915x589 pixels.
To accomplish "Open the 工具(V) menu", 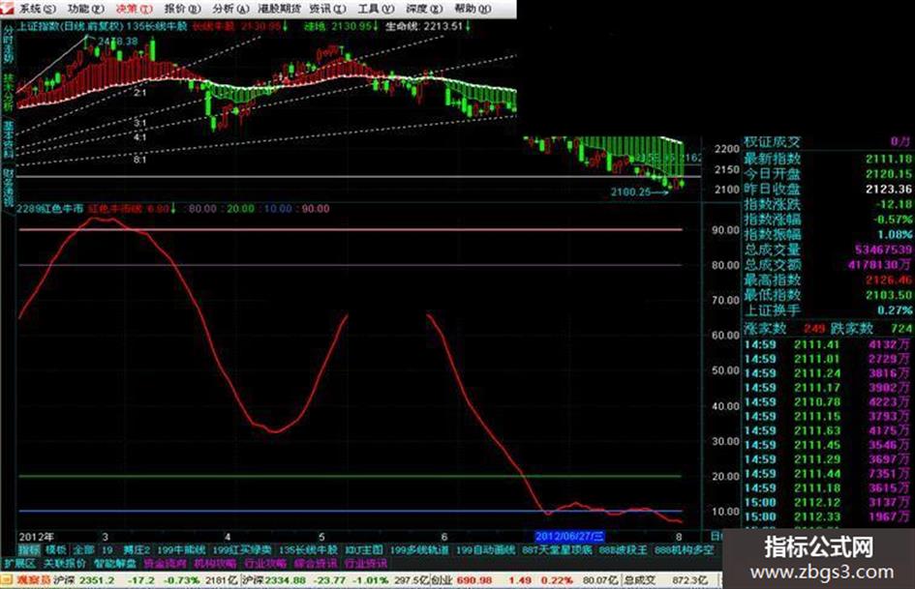I will click(x=376, y=9).
